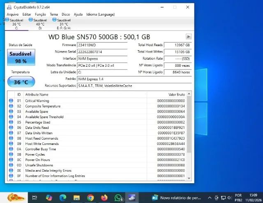Image resolution: width=263 pixels, height=203 pixels.
Task: Click the status icon for Available Spare
Action: (x=11, y=112)
